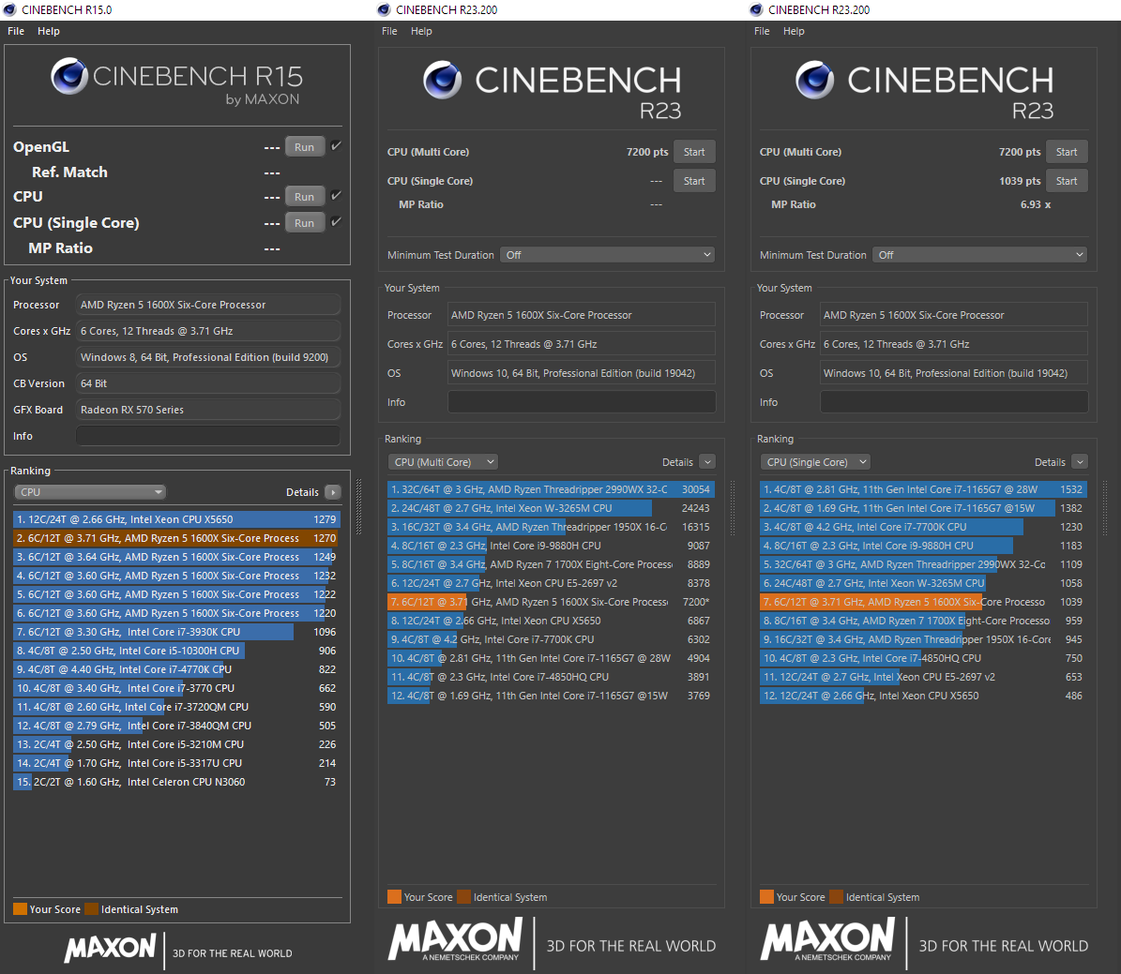
Task: Click the middle Cinebench R23.200 window's title bar icon
Action: pos(384,9)
